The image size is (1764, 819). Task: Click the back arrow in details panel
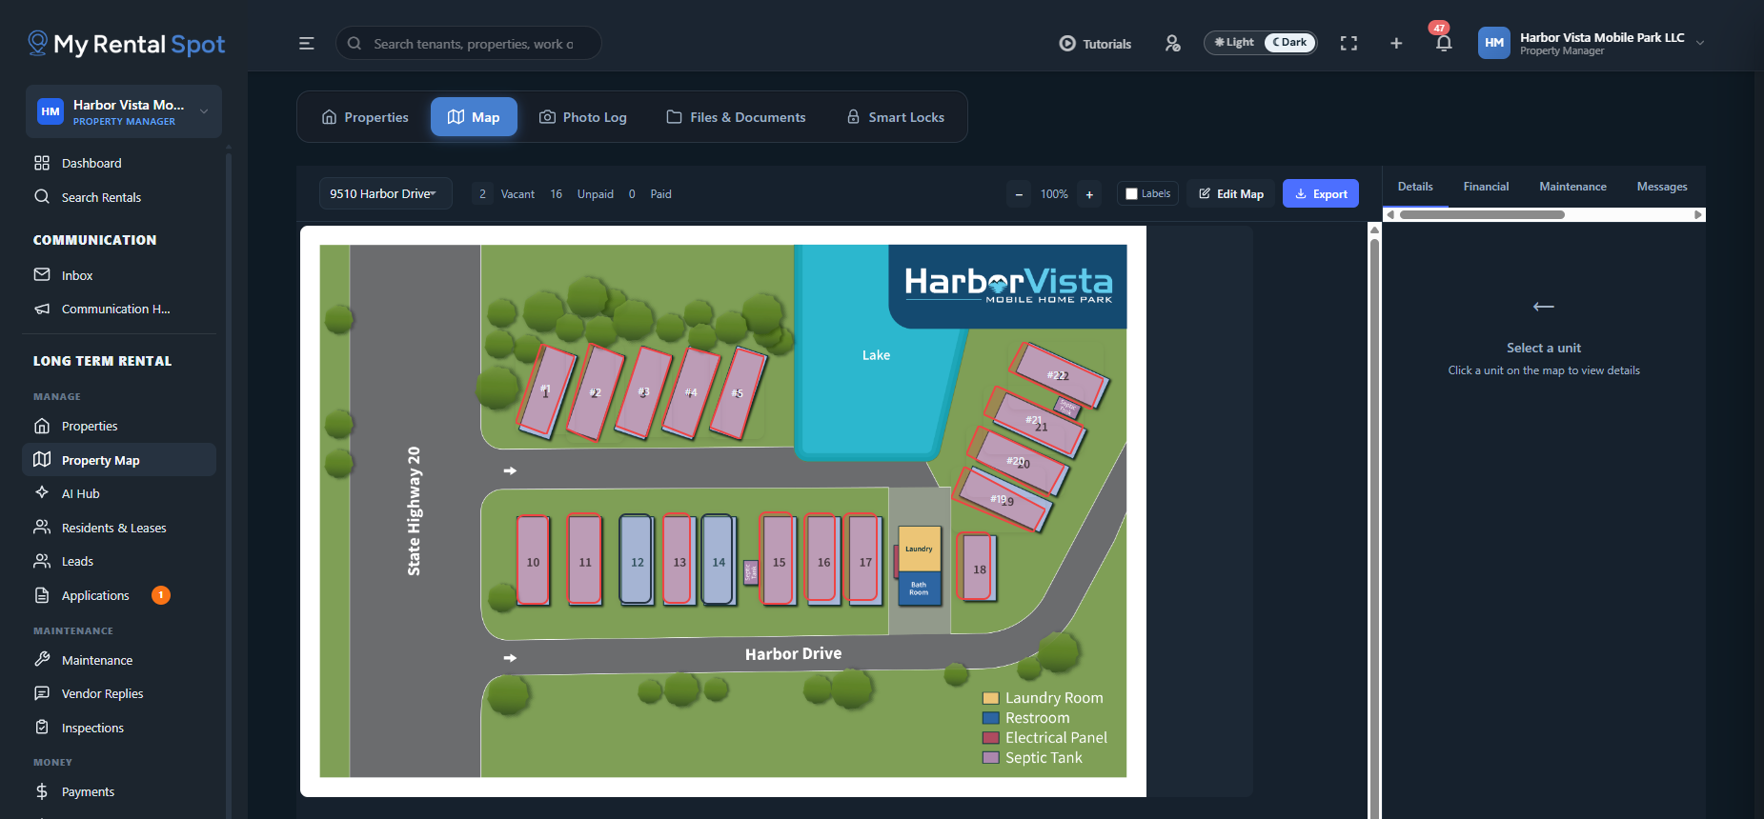click(1544, 307)
